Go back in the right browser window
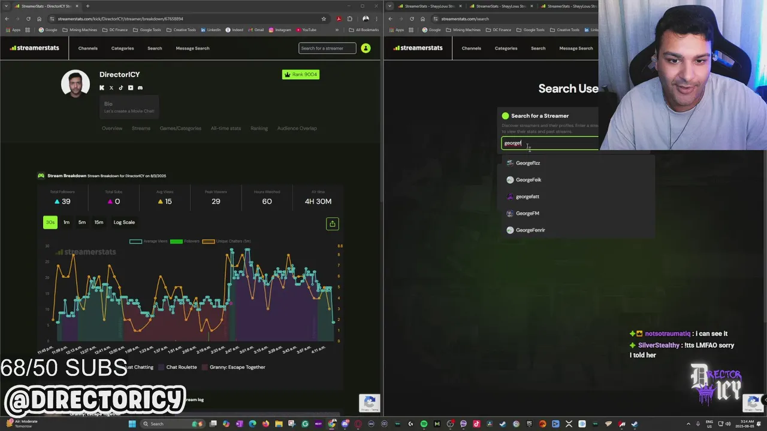Image resolution: width=767 pixels, height=431 pixels. point(390,19)
